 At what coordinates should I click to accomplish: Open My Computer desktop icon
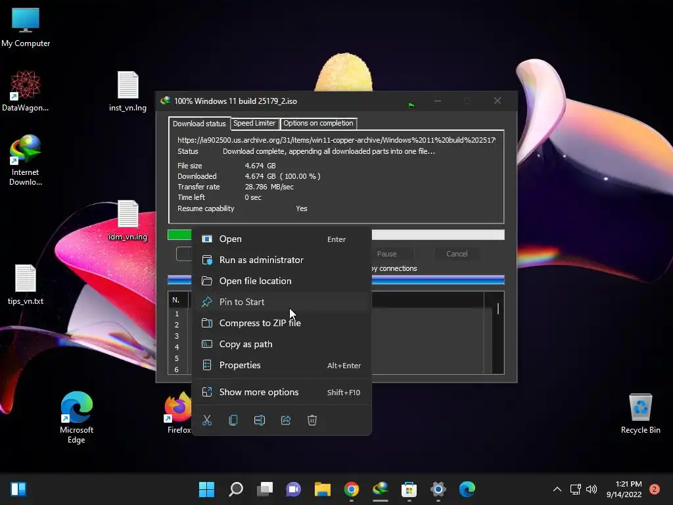click(26, 28)
